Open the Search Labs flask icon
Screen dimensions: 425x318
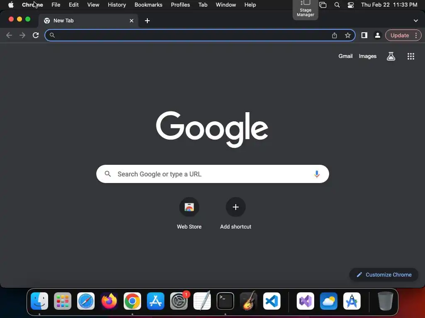pos(391,56)
